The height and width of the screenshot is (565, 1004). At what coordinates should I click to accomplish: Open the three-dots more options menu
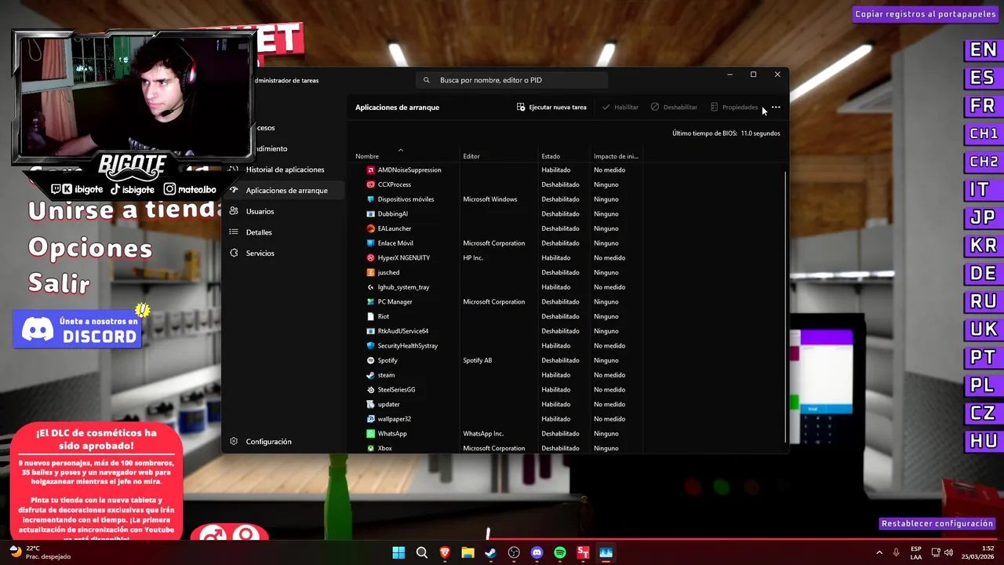tap(776, 107)
